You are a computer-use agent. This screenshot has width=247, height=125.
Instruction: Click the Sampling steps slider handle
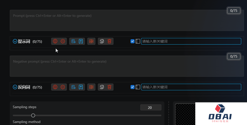(33, 115)
